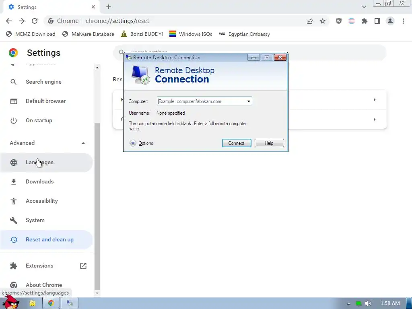Switch to Remote Desktop taskbar button

[70, 303]
